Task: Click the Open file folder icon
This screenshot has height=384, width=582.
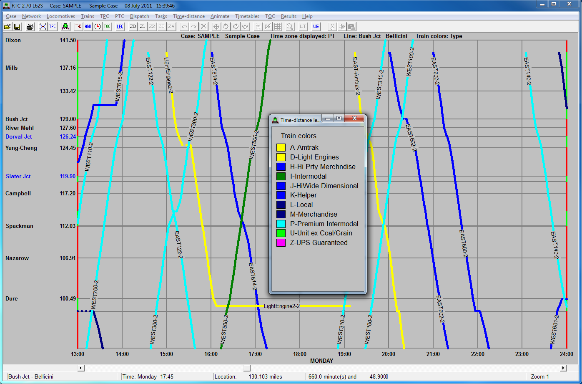Action: coord(7,27)
